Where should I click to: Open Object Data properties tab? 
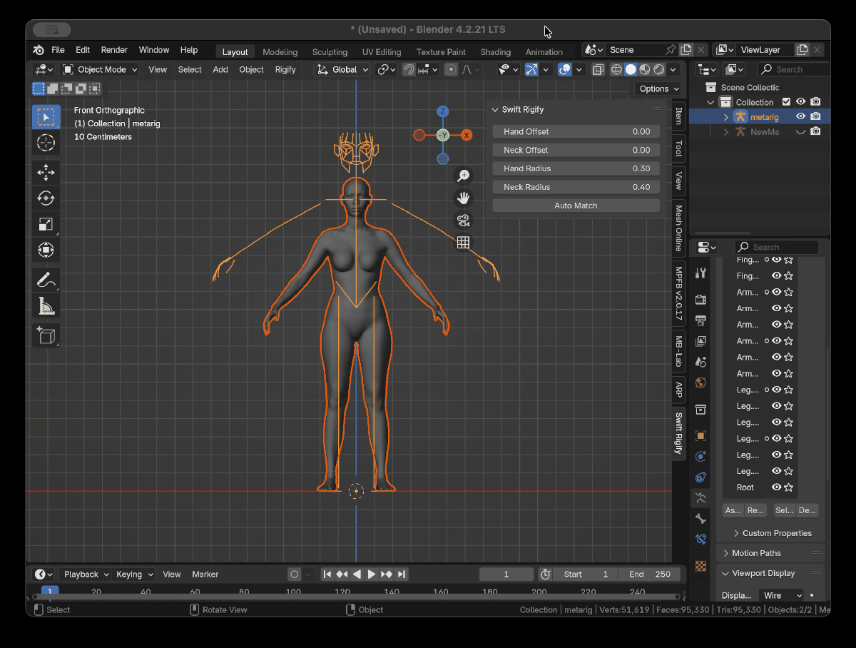click(700, 497)
